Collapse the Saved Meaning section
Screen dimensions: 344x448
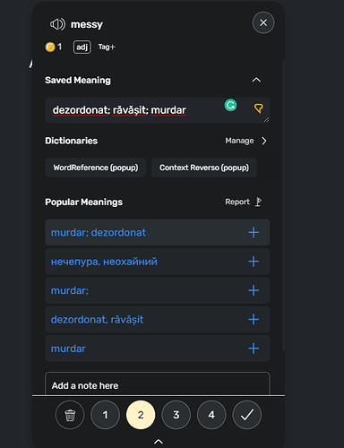[x=256, y=80]
